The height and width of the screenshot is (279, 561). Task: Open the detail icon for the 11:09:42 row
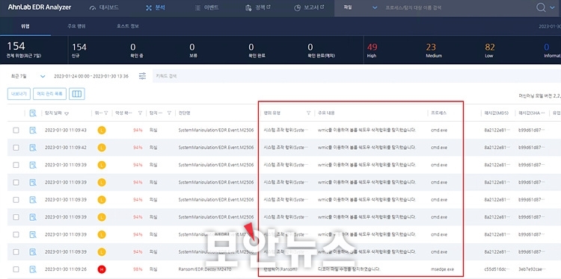pos(33,148)
